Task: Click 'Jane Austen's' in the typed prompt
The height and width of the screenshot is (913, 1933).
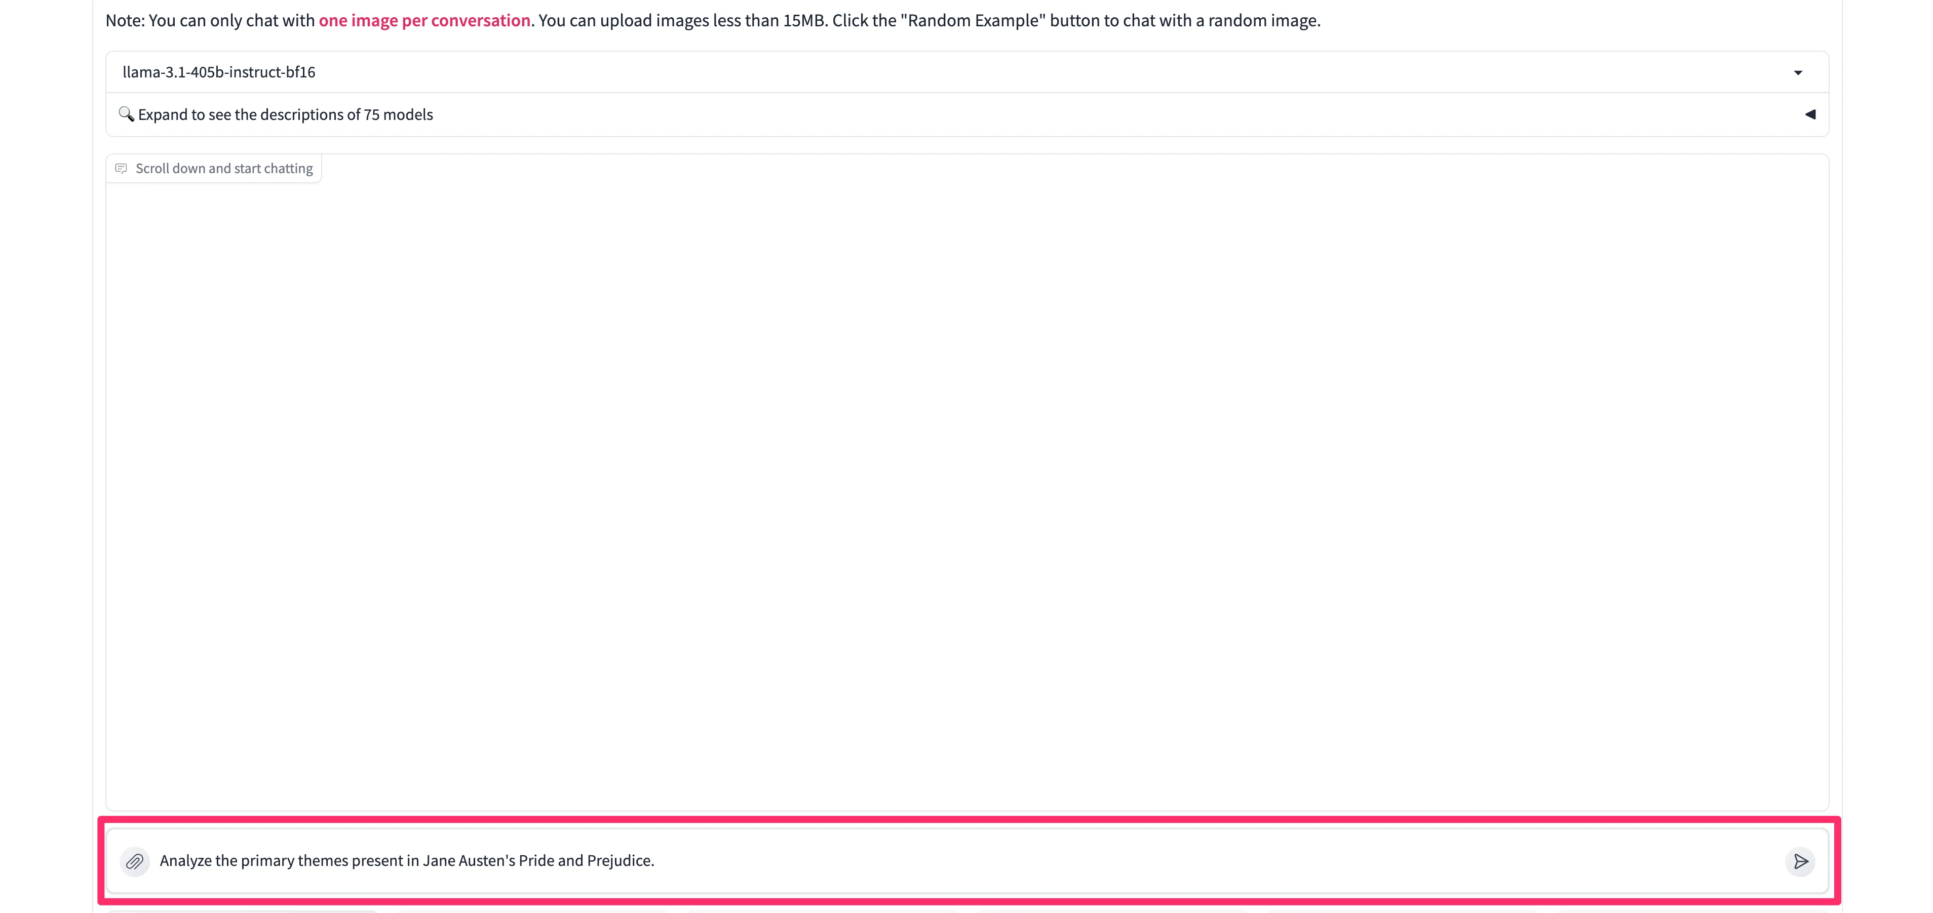Action: [x=469, y=860]
